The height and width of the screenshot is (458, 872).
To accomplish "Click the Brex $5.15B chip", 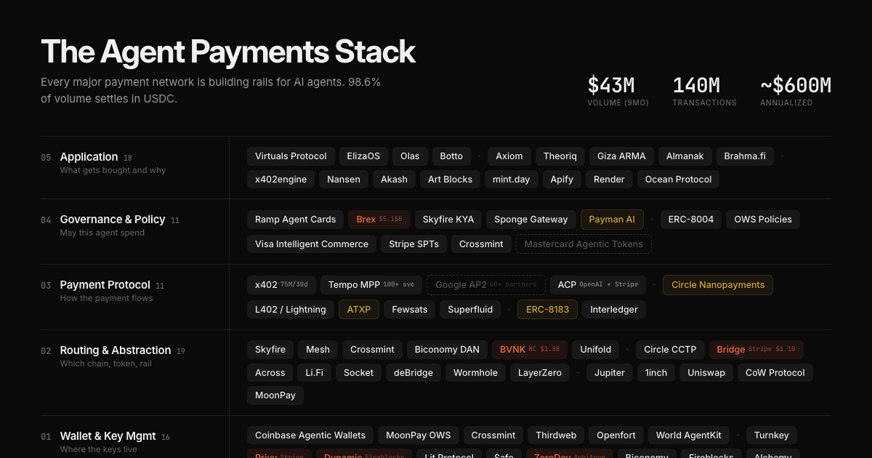I will (379, 220).
